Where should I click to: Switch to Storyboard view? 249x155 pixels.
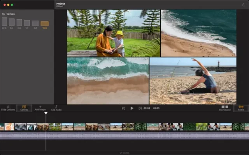(x=225, y=108)
